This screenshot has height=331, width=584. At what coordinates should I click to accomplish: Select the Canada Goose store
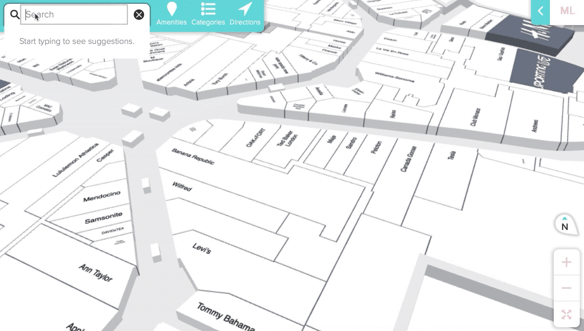[x=409, y=159]
